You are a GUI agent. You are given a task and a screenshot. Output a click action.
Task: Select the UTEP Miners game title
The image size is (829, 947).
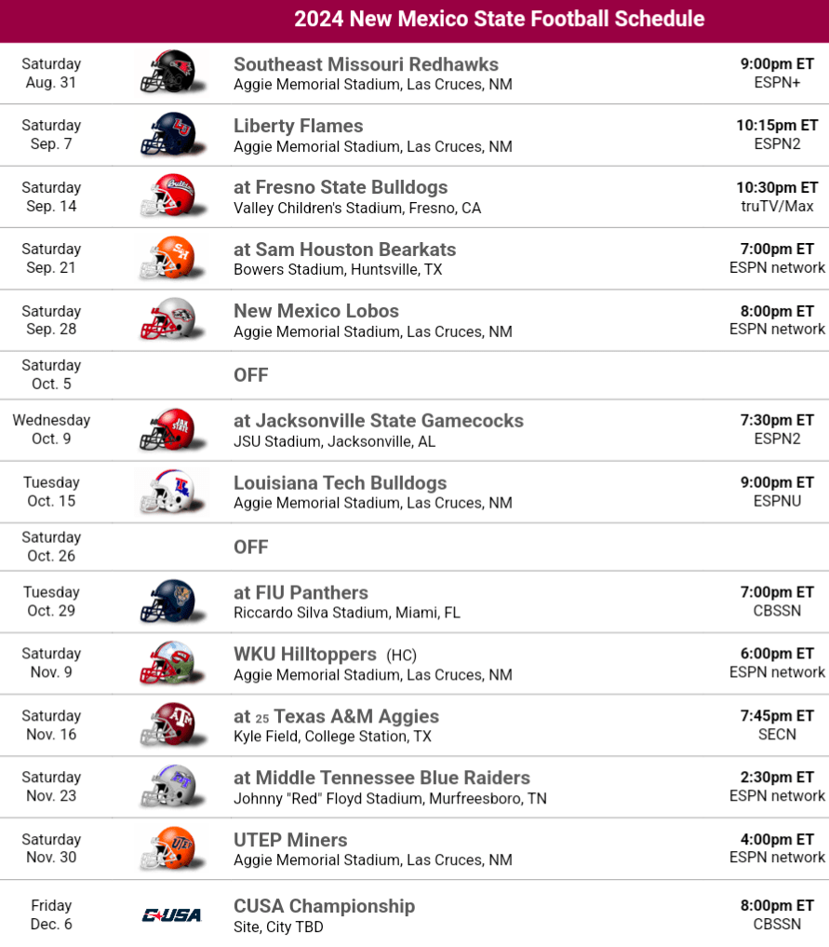pos(290,840)
